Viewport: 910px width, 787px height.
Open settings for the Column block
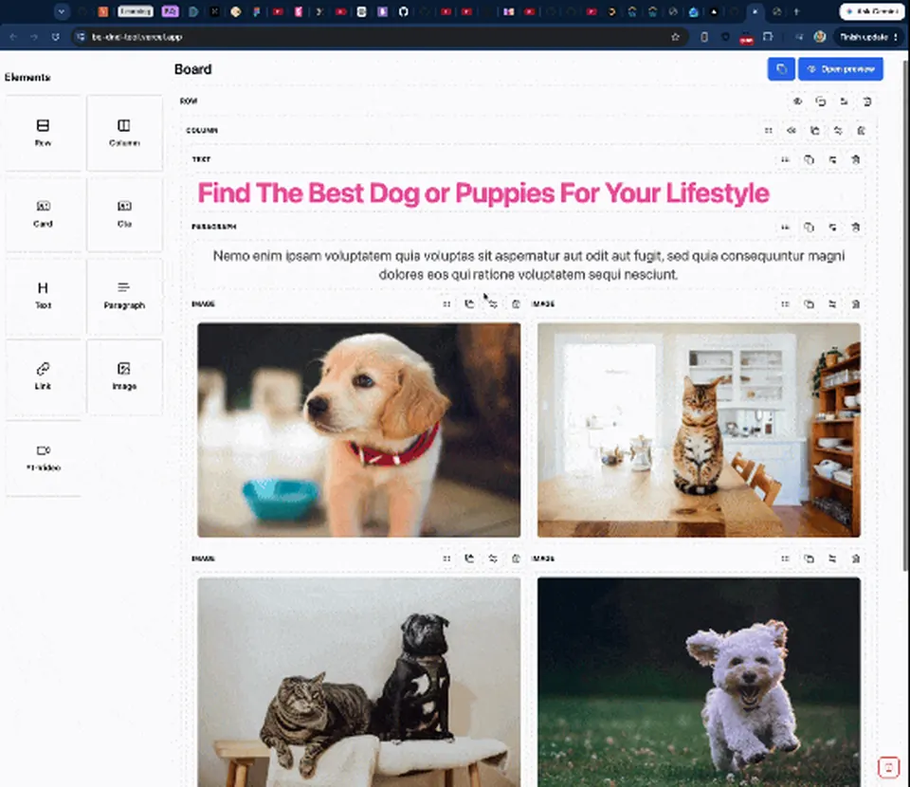838,131
